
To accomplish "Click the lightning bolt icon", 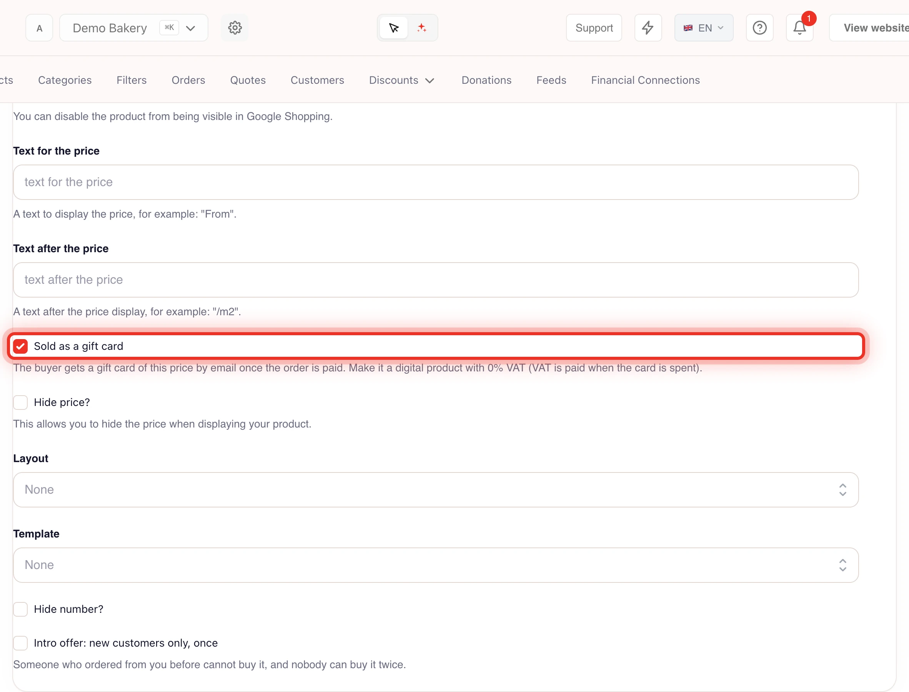I will coord(648,28).
